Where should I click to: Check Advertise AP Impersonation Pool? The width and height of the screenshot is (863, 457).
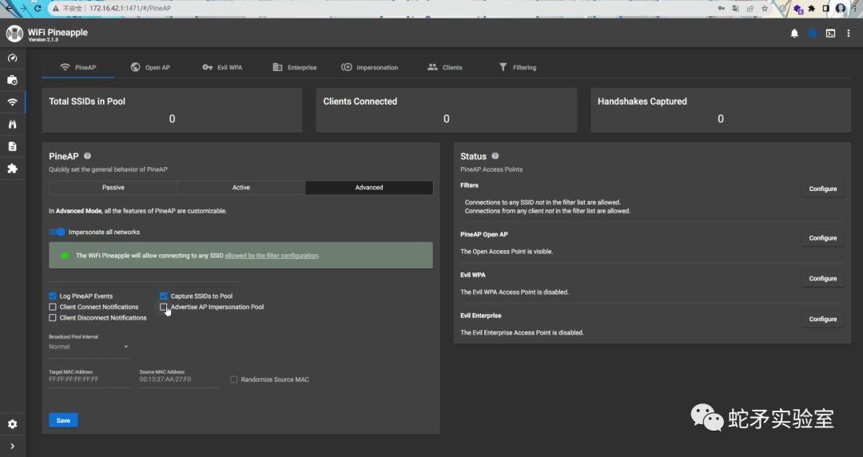tap(164, 307)
